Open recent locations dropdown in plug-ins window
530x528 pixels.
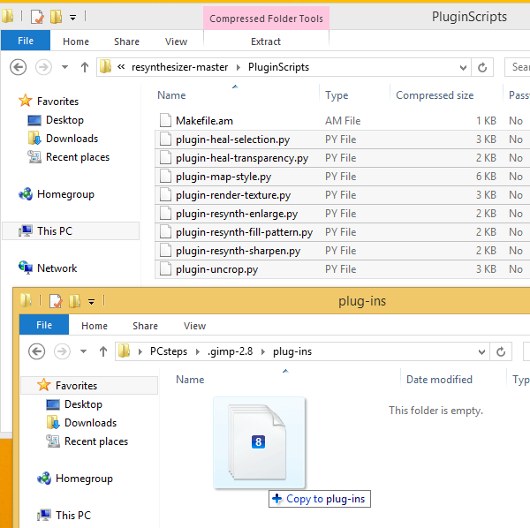click(x=84, y=351)
